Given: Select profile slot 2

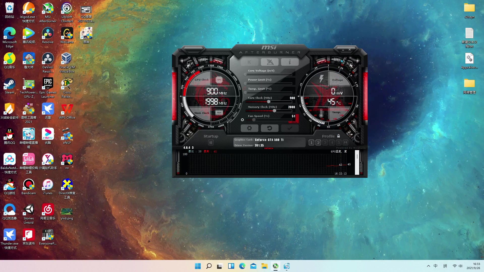Looking at the screenshot, I should [x=318, y=143].
